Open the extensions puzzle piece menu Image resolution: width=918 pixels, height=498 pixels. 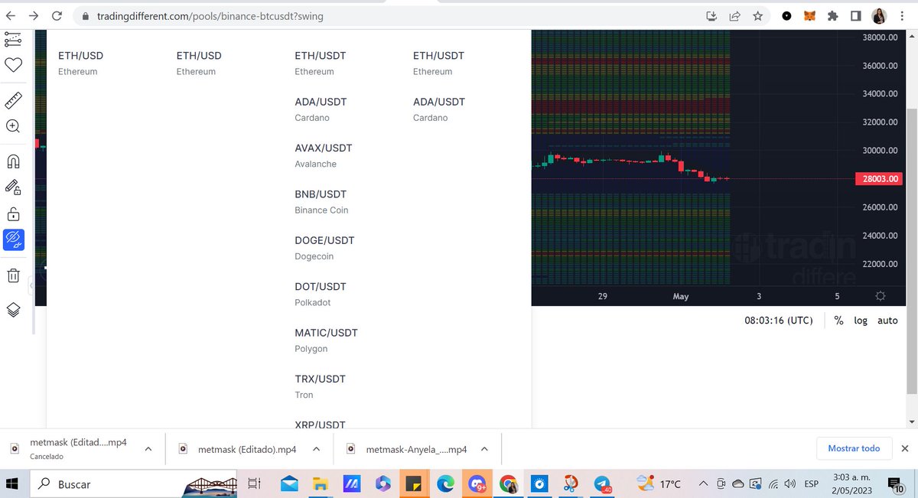point(832,15)
